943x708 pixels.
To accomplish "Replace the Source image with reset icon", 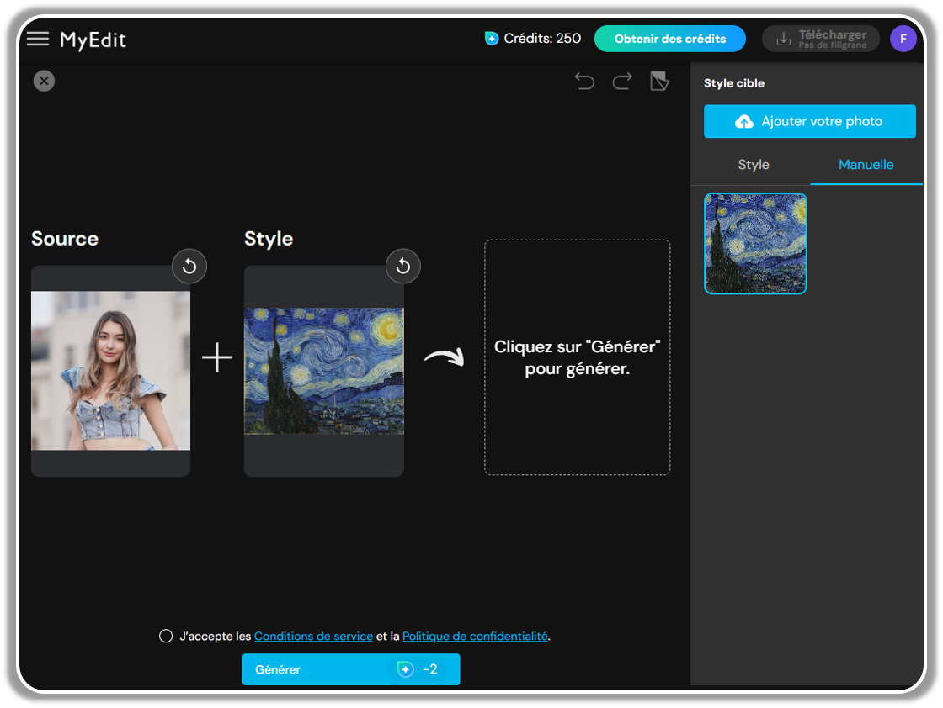I will (189, 266).
